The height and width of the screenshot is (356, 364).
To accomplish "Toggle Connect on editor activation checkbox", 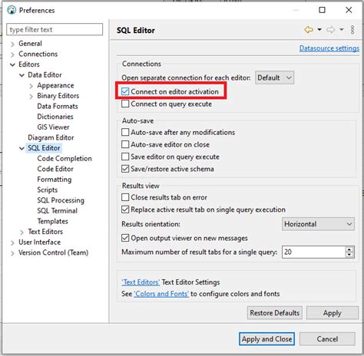I will click(125, 91).
